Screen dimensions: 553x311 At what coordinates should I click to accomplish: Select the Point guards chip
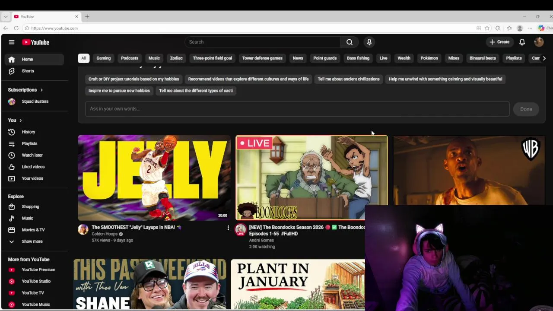(x=325, y=58)
